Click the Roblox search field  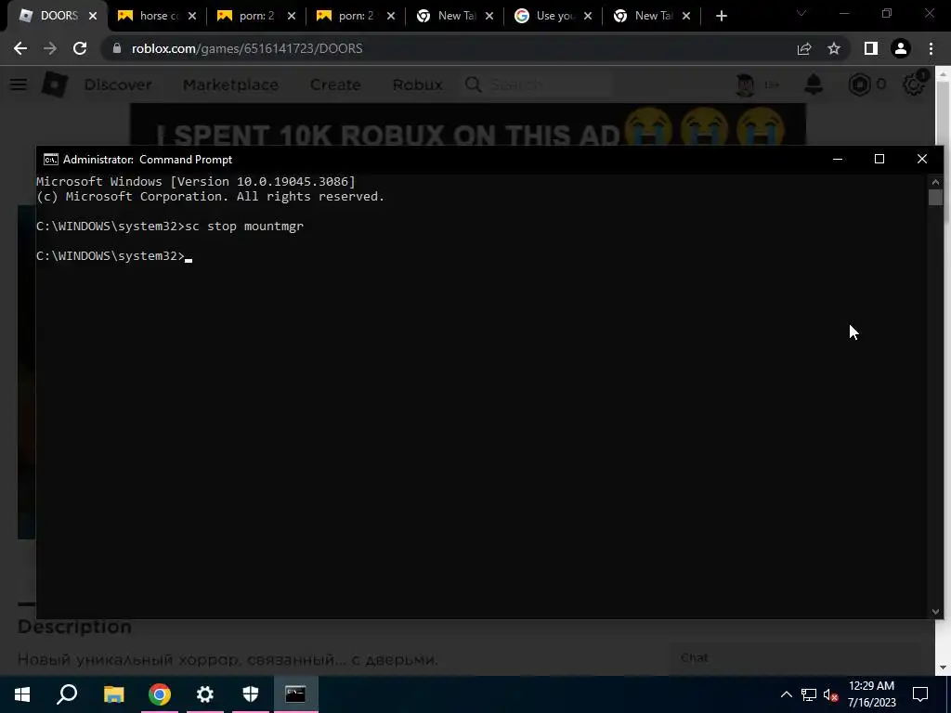(538, 84)
